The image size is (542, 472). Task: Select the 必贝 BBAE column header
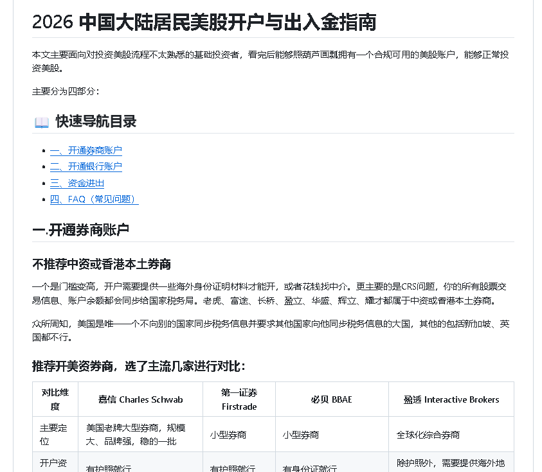(x=332, y=399)
